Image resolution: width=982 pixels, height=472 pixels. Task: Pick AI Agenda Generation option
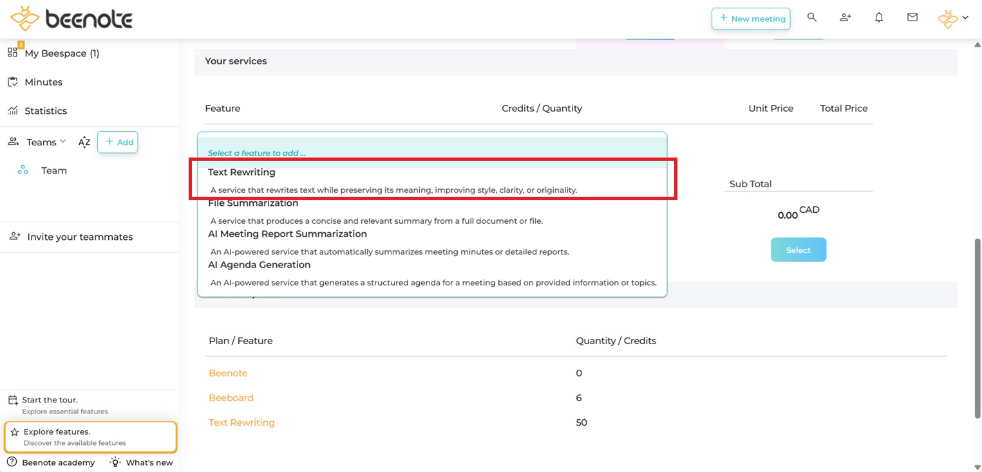tap(259, 265)
